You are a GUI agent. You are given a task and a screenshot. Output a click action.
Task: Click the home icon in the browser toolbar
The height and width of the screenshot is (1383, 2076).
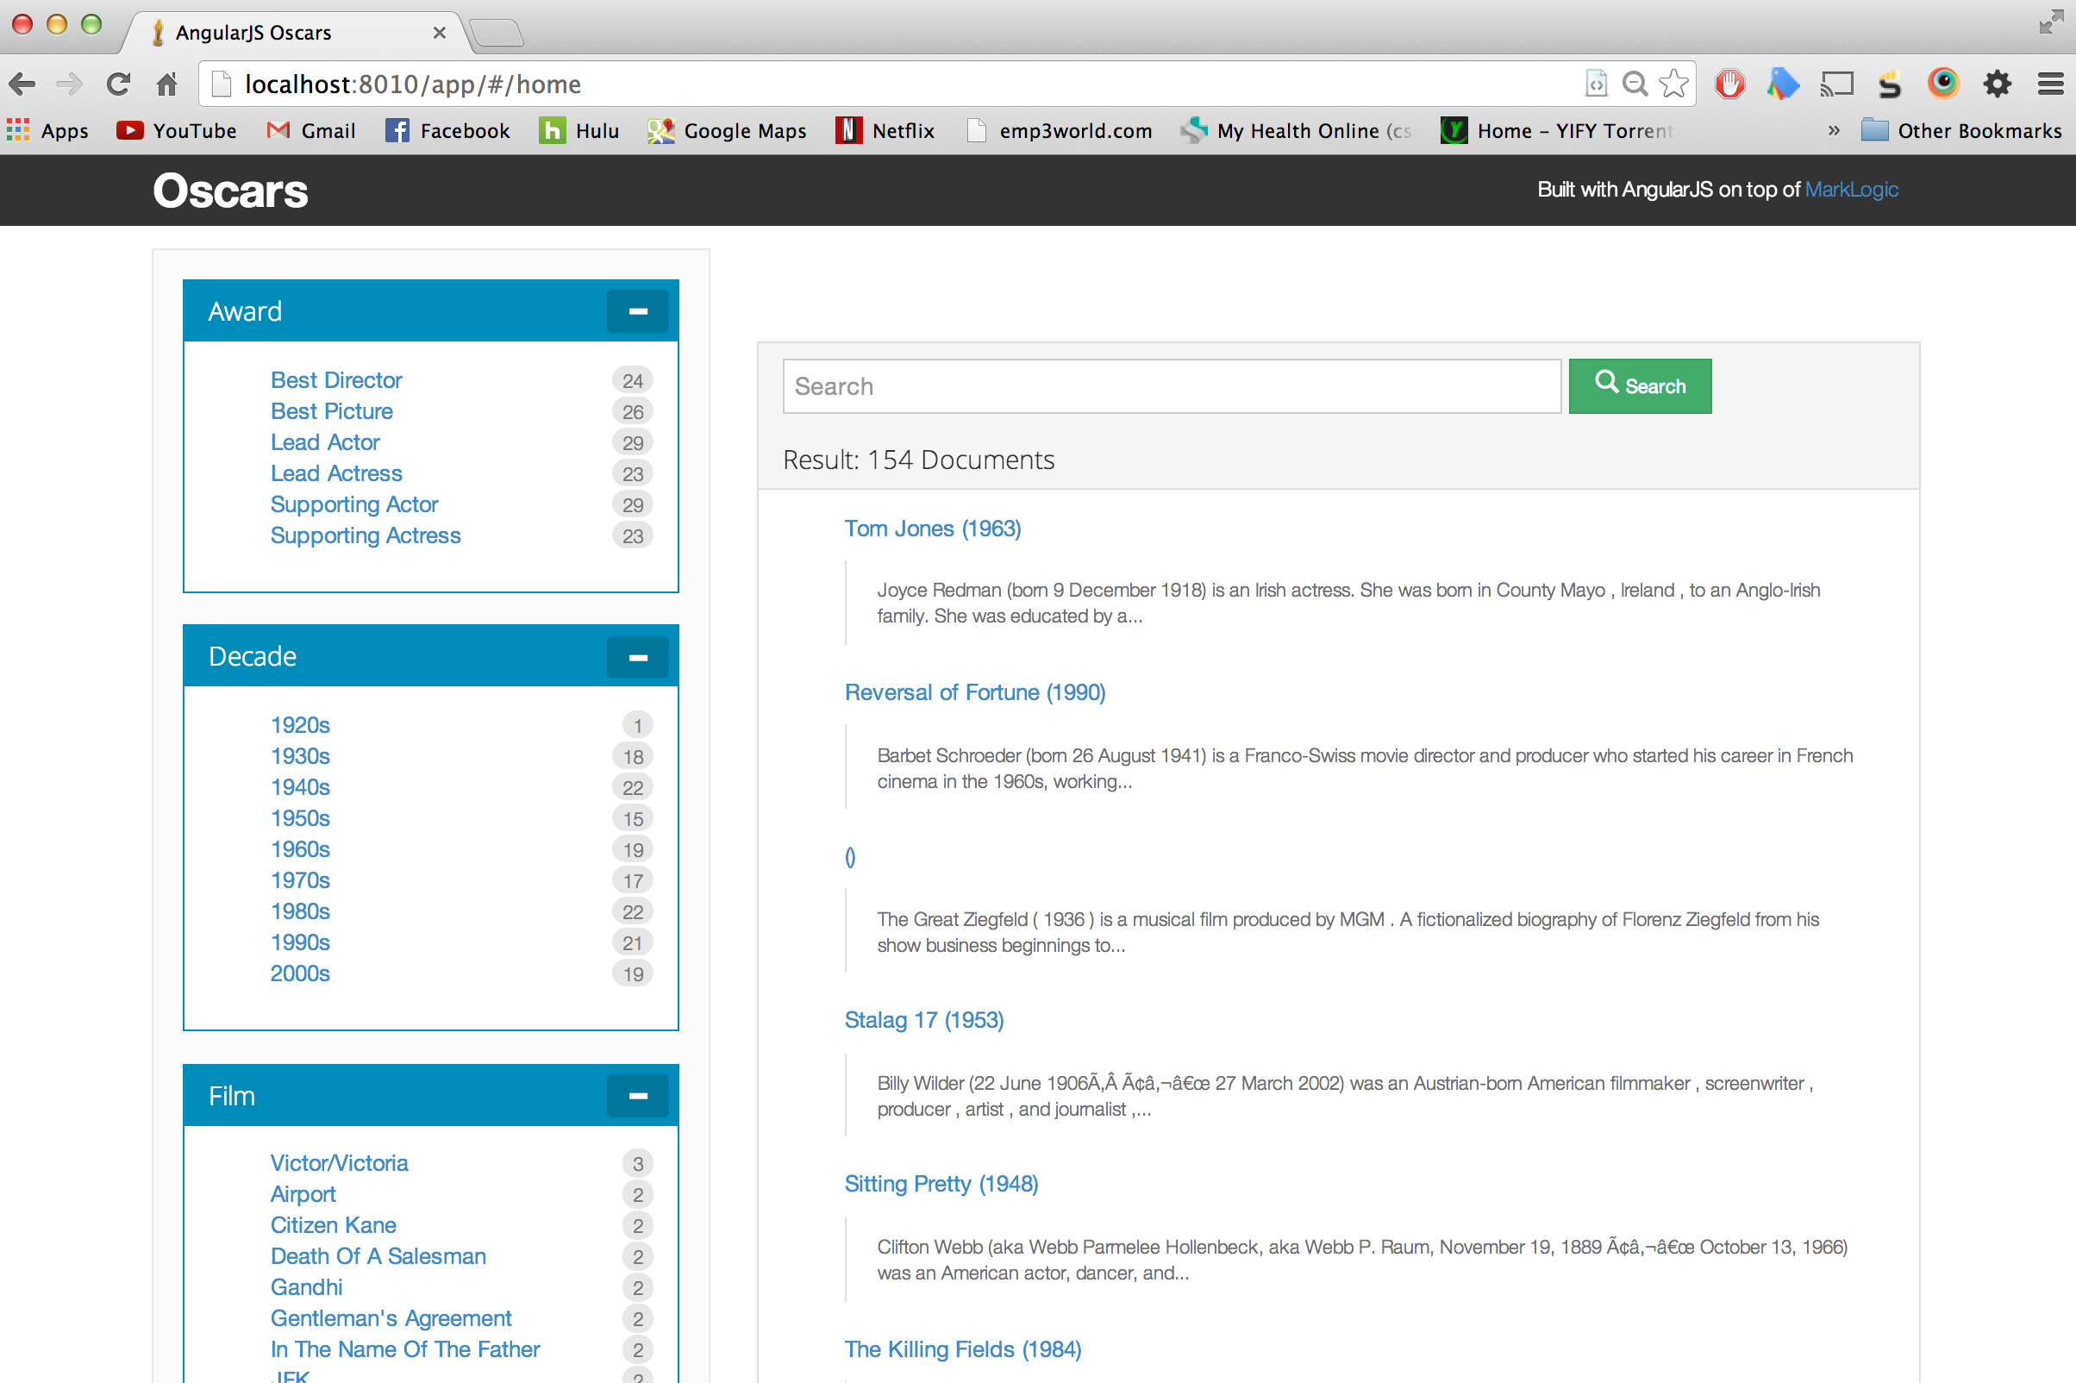click(166, 84)
